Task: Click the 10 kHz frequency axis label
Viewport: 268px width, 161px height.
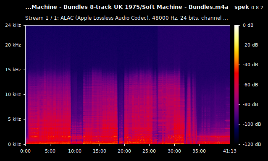Action: [13, 94]
